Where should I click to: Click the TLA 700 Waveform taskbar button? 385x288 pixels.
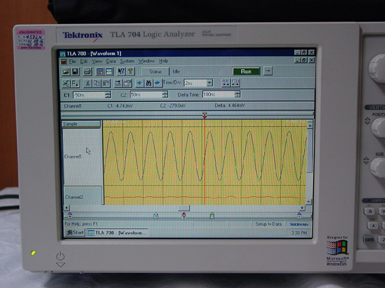[x=118, y=232]
